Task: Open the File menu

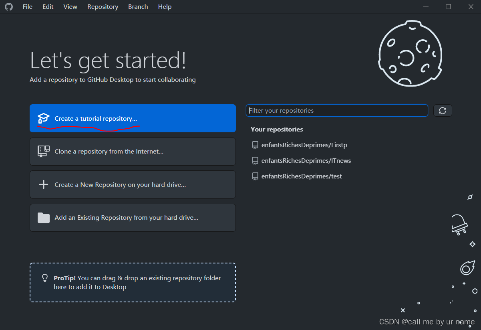Action: tap(27, 6)
